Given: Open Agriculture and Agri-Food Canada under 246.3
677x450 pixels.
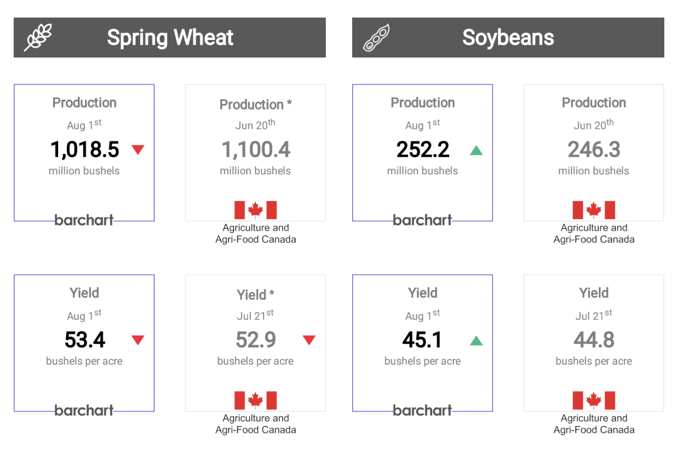Looking at the screenshot, I should coord(593,234).
